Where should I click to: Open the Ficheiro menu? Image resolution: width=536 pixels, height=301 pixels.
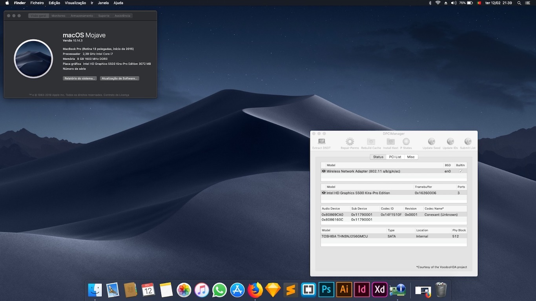(37, 3)
